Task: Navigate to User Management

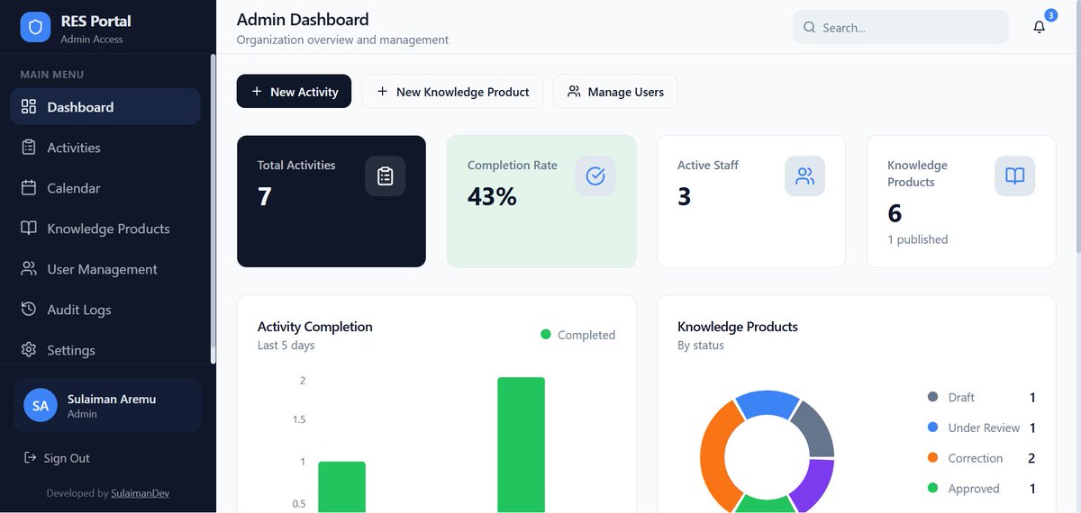Action: [x=105, y=268]
